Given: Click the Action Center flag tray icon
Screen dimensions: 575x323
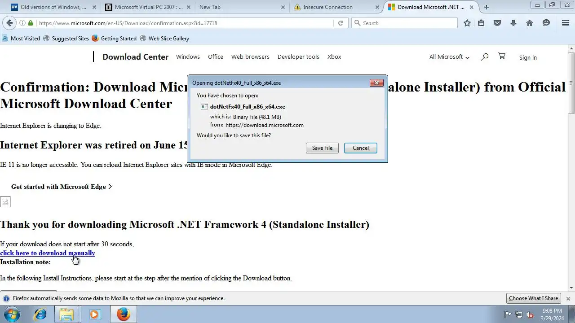Looking at the screenshot, I should pos(508,314).
